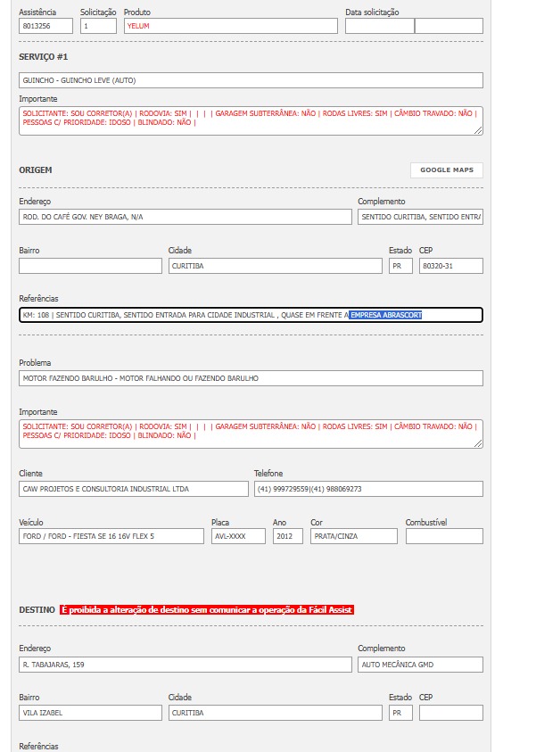Click the Cor field PRATA/CINZA
Screen dimensions: 536x752
[354, 536]
